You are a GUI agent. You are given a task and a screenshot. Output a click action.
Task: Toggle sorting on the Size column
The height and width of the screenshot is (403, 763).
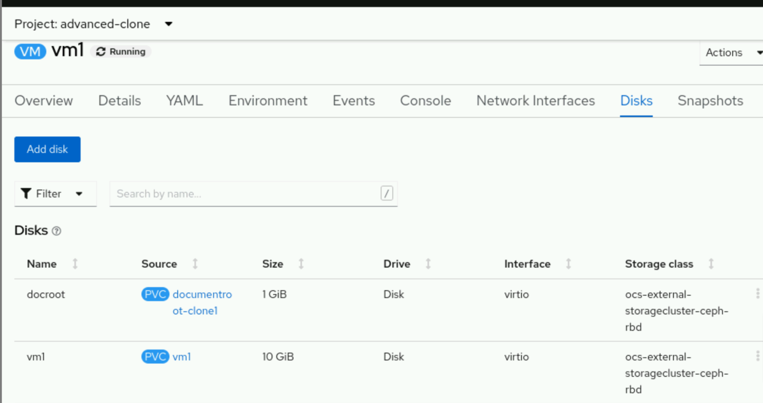click(302, 264)
